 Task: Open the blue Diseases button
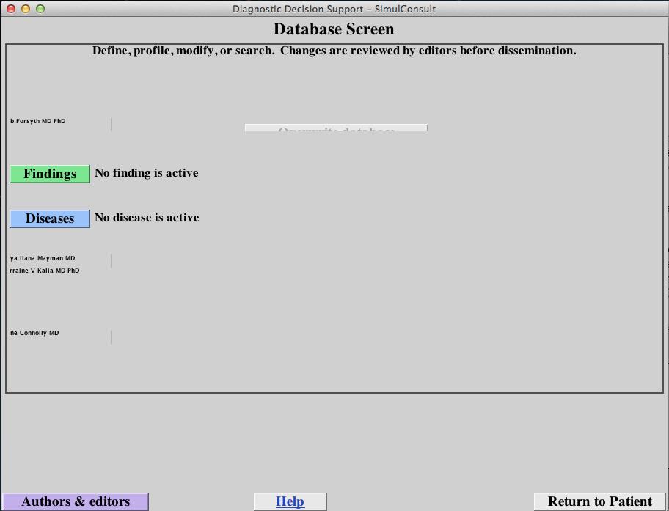click(x=50, y=218)
